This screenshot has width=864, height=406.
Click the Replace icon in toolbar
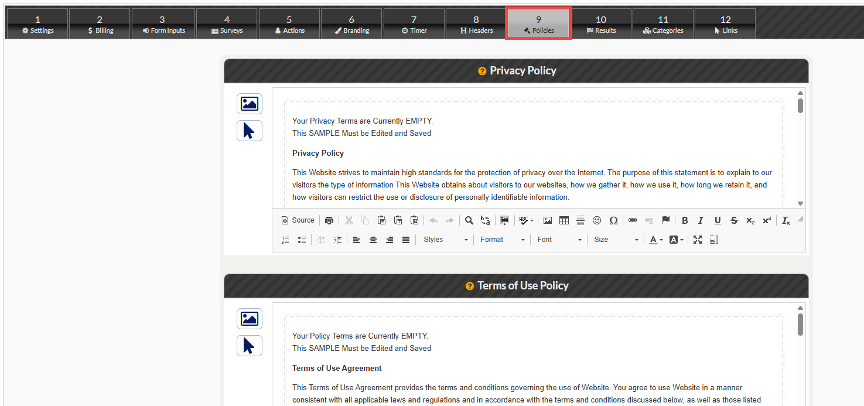tap(486, 220)
